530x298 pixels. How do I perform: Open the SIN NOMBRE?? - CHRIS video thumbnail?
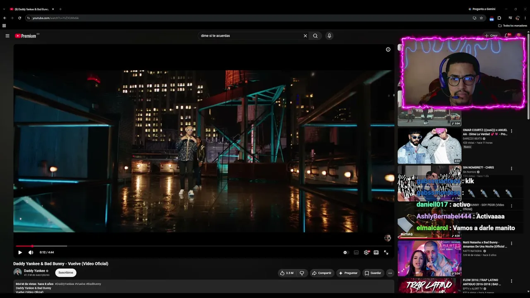tap(429, 183)
